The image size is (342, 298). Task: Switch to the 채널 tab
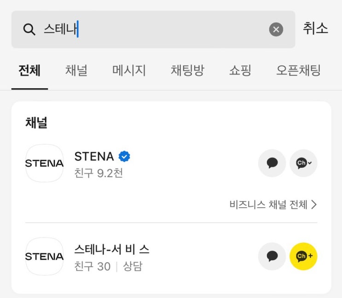(x=76, y=70)
